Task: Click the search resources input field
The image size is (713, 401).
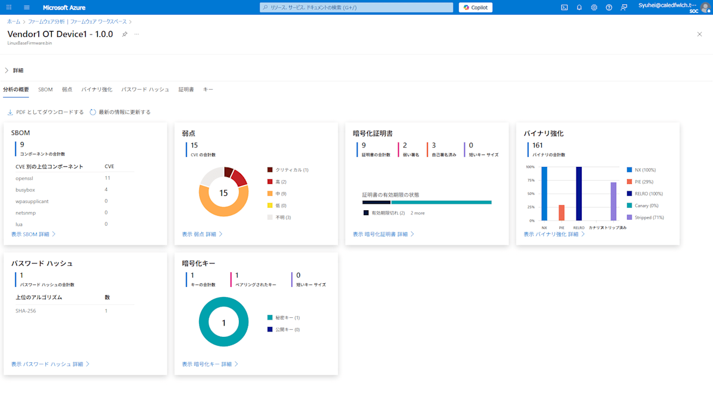Action: (357, 7)
